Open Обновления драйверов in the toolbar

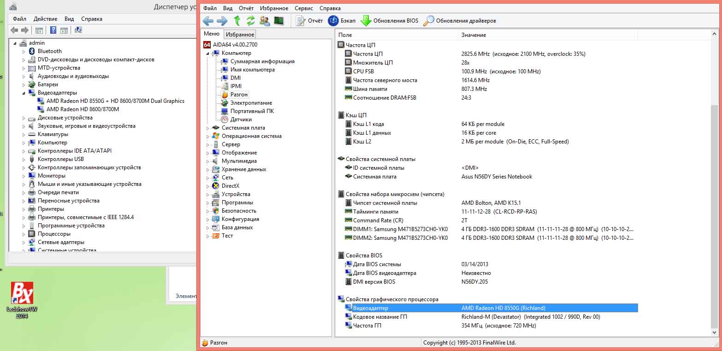point(460,21)
